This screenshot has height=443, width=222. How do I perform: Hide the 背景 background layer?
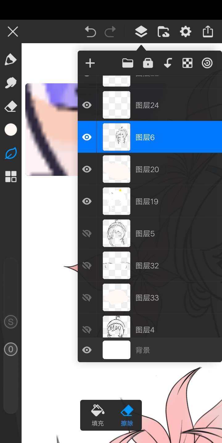pyautogui.click(x=87, y=350)
